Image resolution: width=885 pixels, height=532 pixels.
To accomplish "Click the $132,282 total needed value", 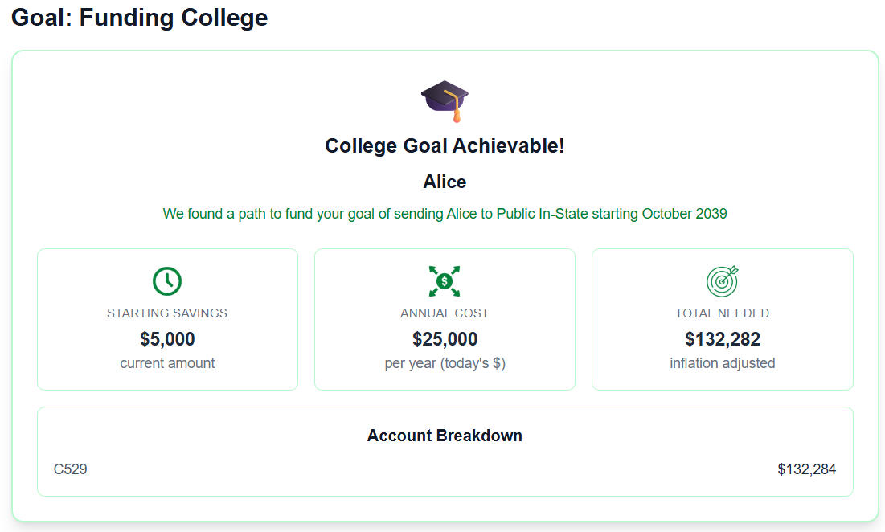I will [x=722, y=339].
